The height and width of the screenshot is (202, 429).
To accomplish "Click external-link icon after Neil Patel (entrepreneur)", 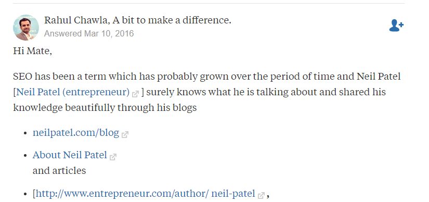I will pyautogui.click(x=135, y=94).
